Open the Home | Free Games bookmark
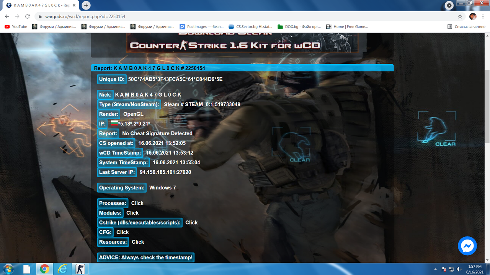Image resolution: width=490 pixels, height=275 pixels. click(347, 27)
